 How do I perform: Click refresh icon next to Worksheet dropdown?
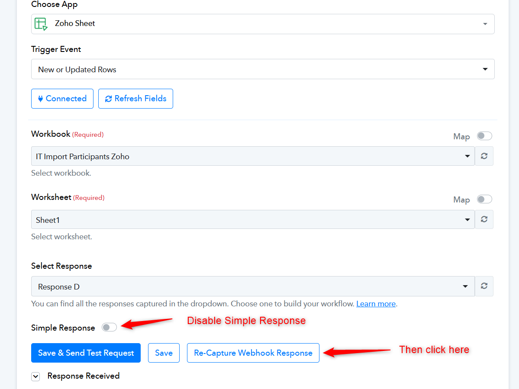484,219
